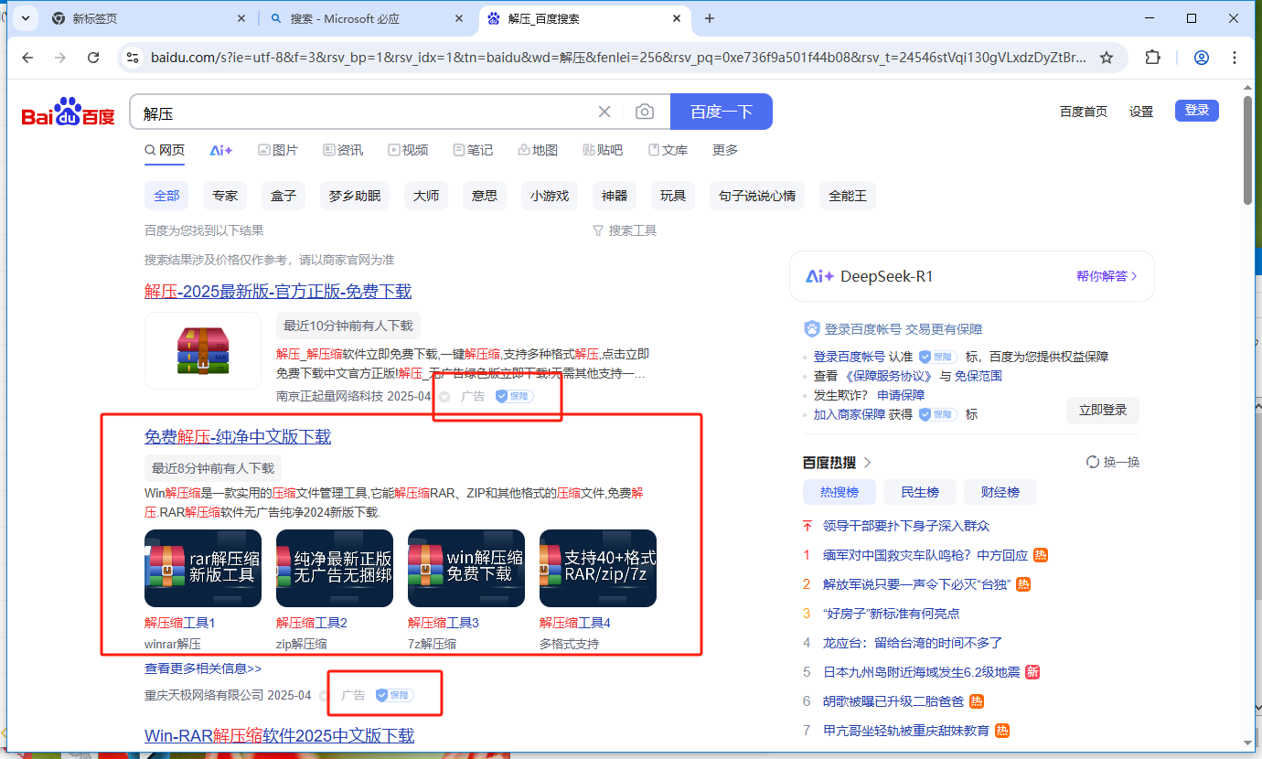Click the Baidu logo
Screen dimensions: 1262x759
click(x=69, y=112)
